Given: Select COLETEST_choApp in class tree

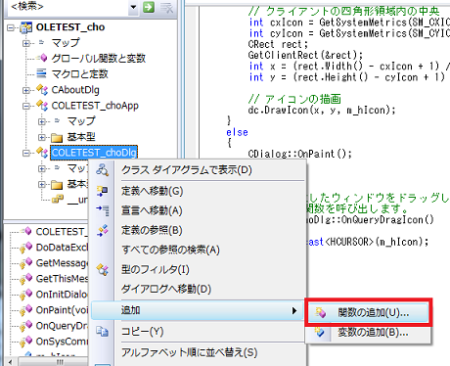Looking at the screenshot, I should coord(95,106).
